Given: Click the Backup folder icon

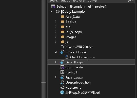Looking at the screenshot, I should point(62,22).
